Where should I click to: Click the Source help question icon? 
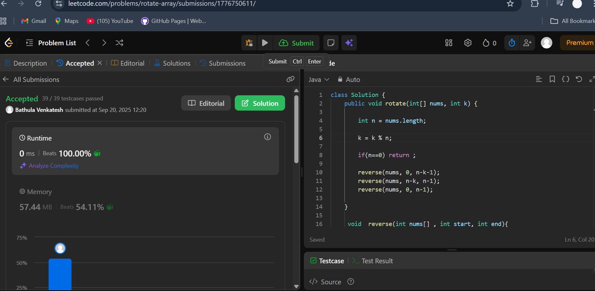point(351,282)
